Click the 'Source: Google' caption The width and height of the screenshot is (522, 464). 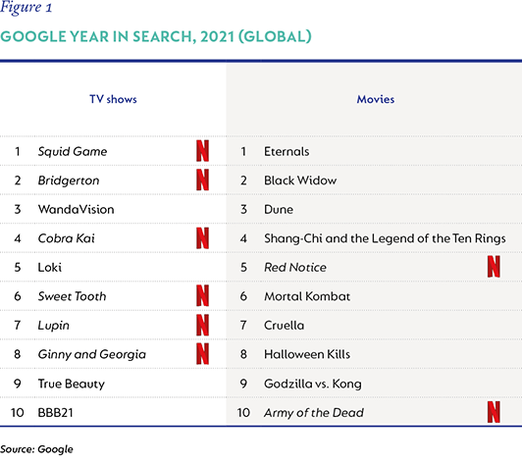(36, 449)
